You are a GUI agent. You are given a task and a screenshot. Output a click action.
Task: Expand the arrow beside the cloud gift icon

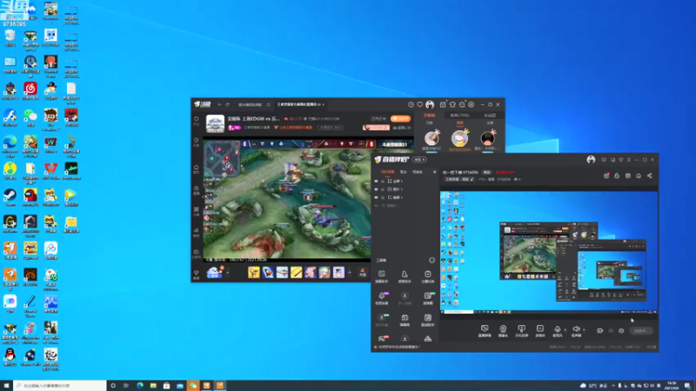[228, 273]
